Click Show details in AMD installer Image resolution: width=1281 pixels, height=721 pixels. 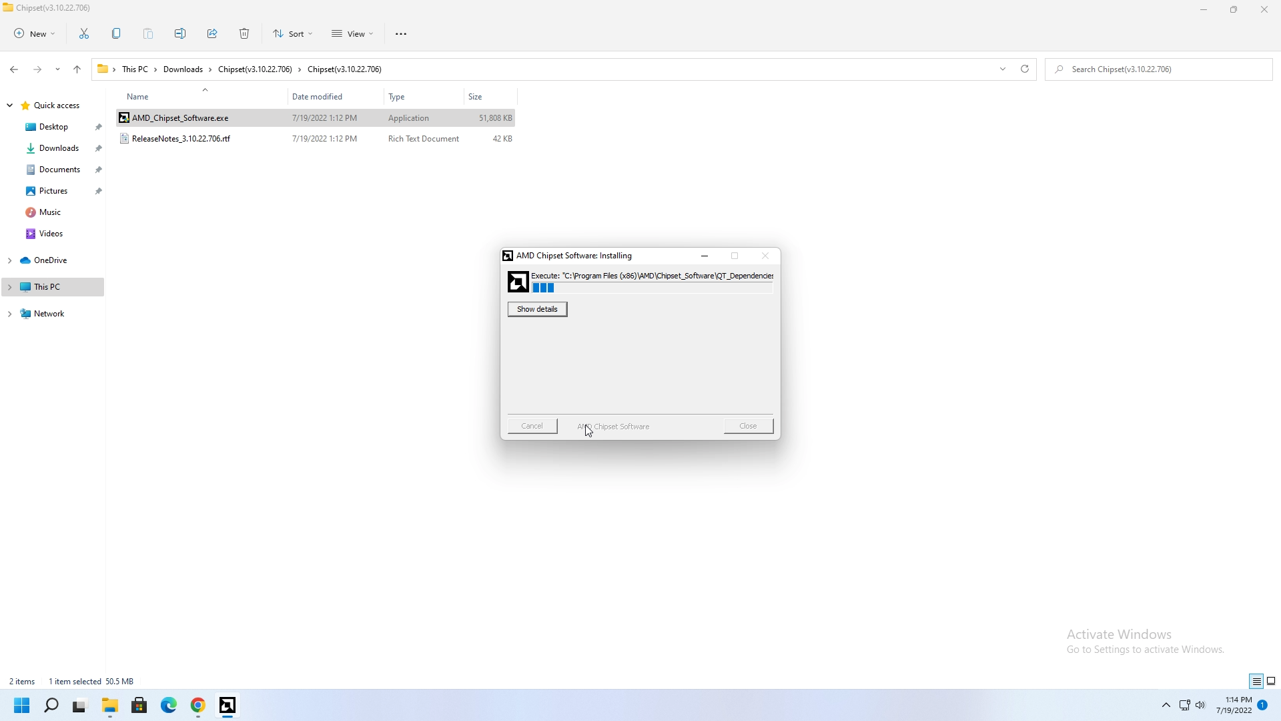pos(537,309)
